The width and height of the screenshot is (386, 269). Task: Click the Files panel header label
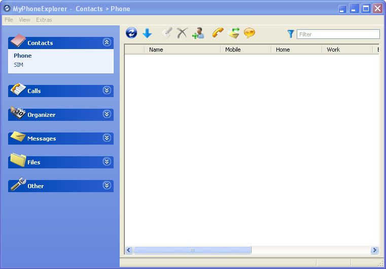[33, 162]
